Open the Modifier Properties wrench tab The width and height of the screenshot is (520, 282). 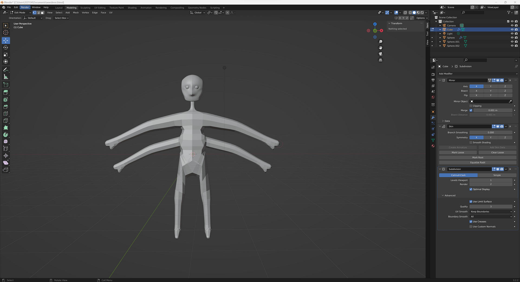(x=433, y=117)
